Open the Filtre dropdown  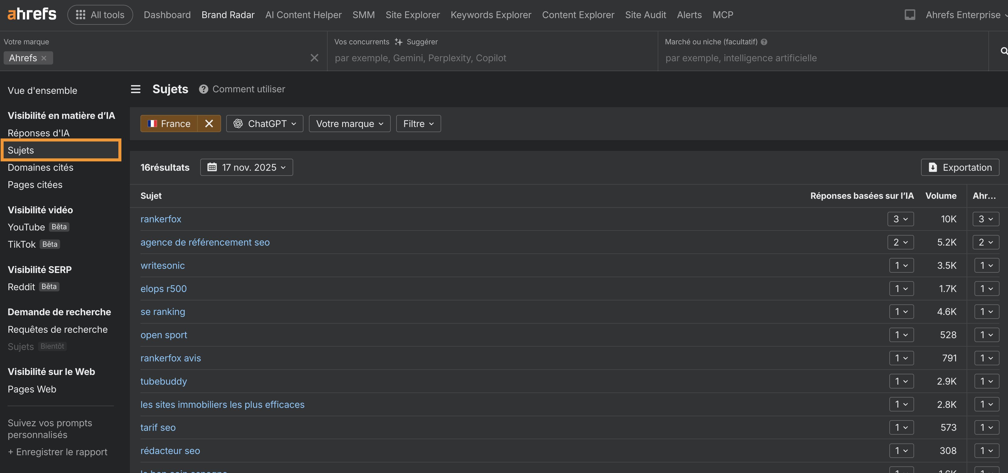pyautogui.click(x=418, y=123)
